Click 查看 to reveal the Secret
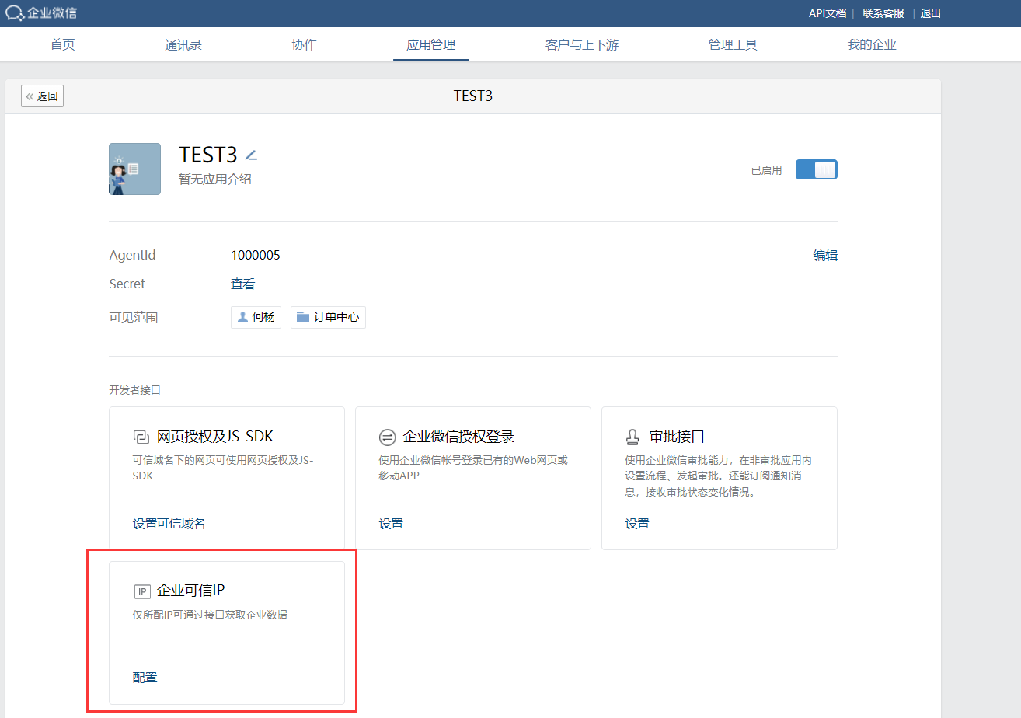This screenshot has height=718, width=1021. coord(243,284)
